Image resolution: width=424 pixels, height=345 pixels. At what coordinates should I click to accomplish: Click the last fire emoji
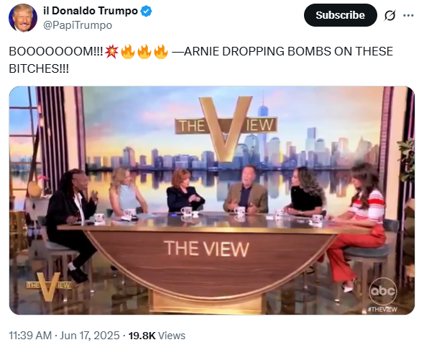point(161,51)
